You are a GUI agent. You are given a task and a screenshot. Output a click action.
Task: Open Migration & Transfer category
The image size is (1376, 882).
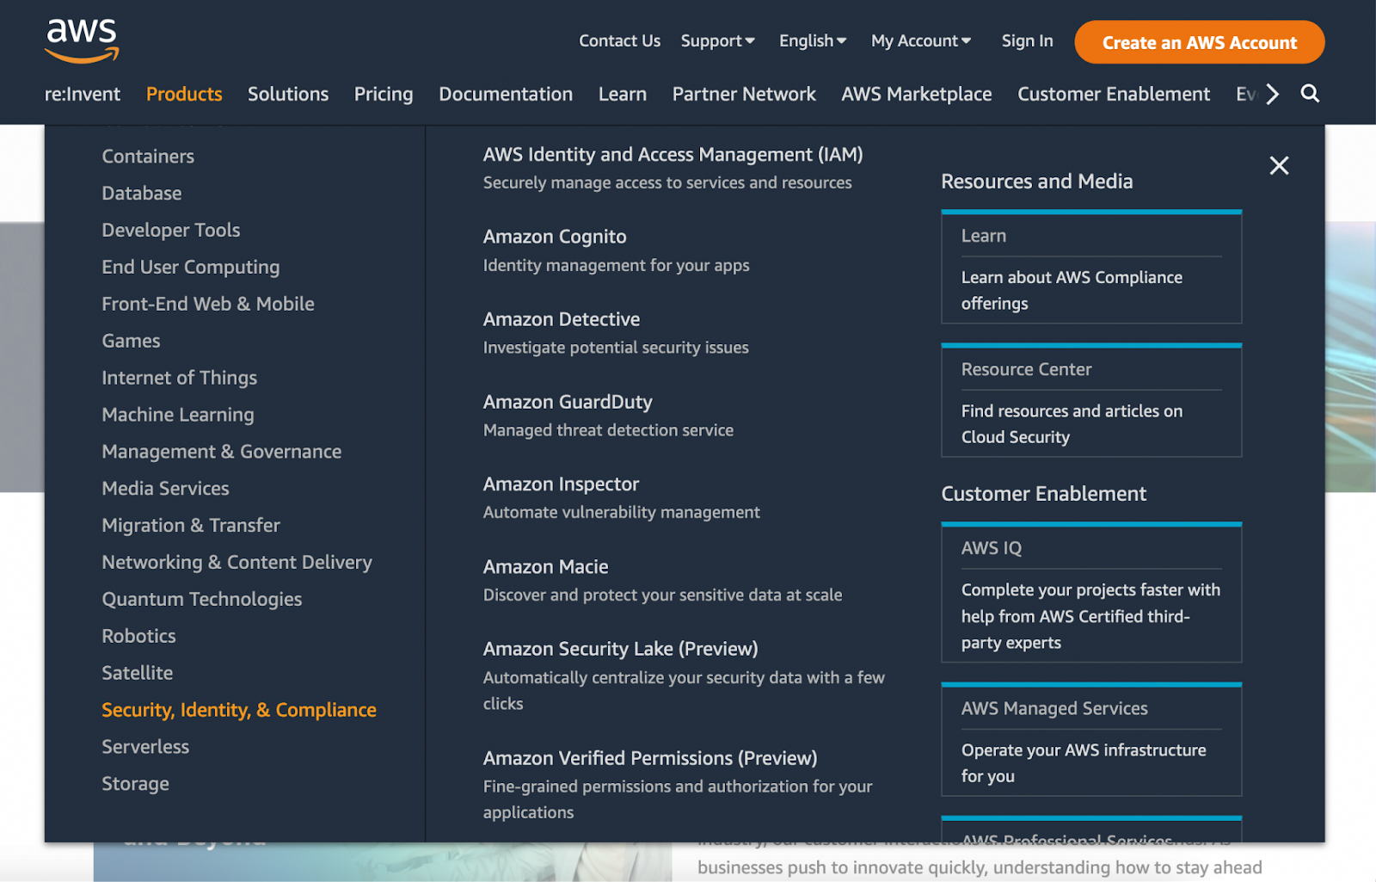(x=191, y=526)
